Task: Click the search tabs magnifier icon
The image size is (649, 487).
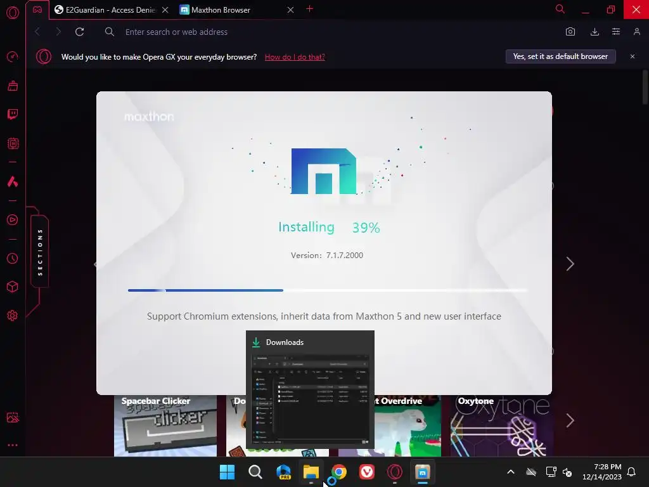Action: pos(560,9)
